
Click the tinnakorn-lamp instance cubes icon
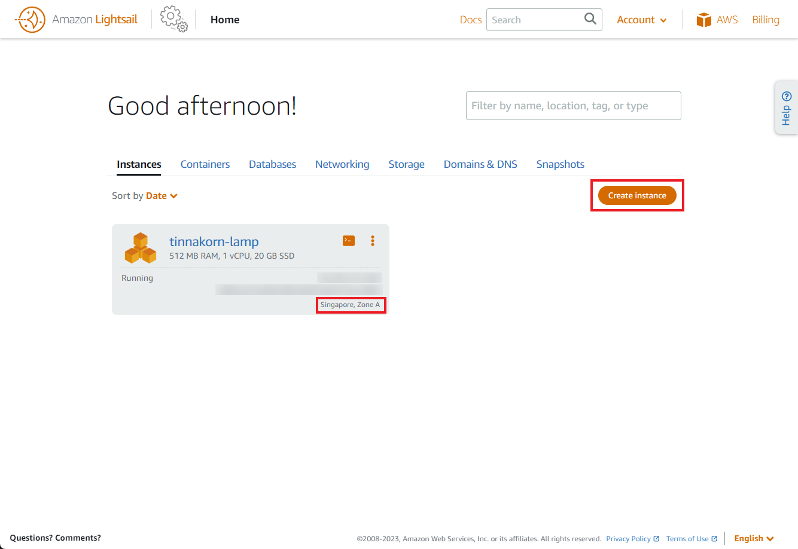141,248
